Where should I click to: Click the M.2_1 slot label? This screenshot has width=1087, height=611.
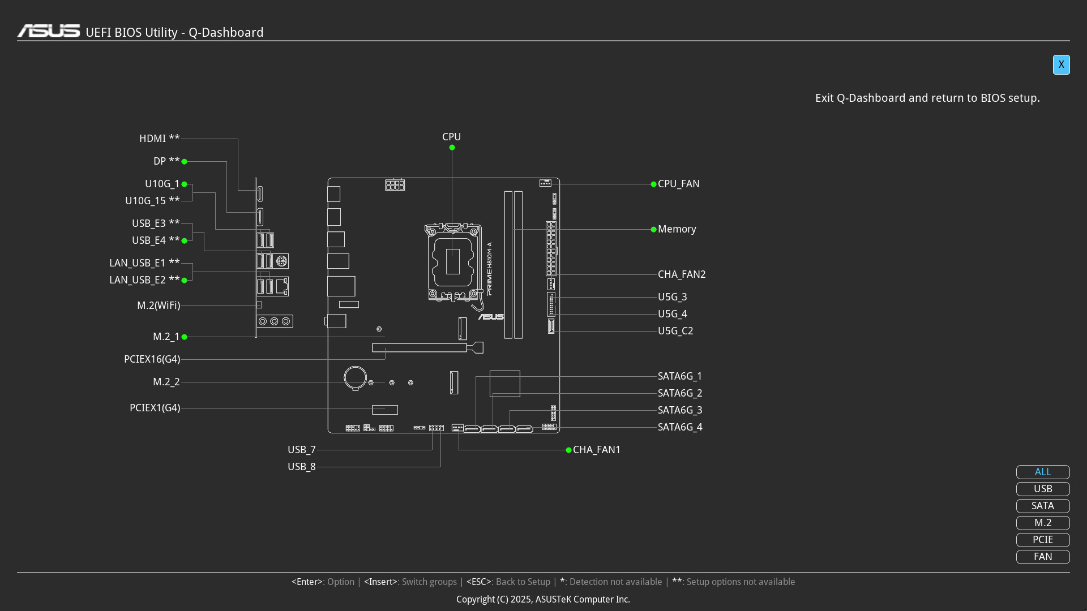[x=166, y=337]
